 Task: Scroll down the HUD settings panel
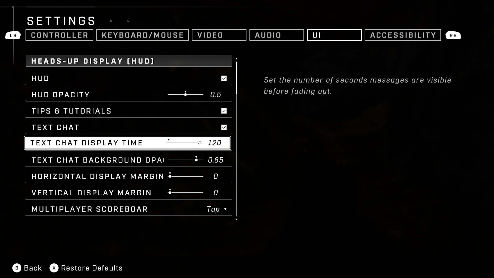click(236, 219)
